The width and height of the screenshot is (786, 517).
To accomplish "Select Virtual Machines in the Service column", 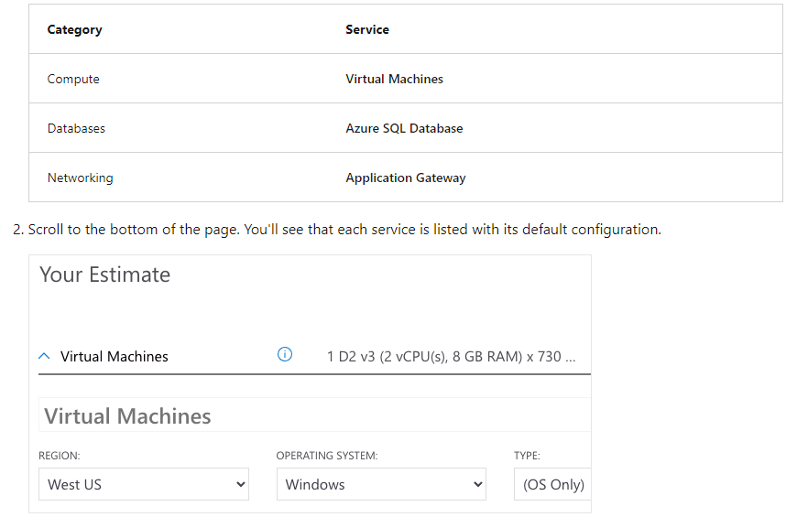I will tap(394, 79).
